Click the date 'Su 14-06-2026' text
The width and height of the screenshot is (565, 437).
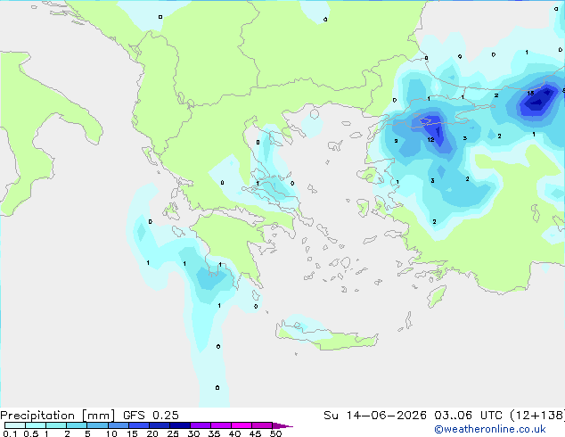point(375,416)
